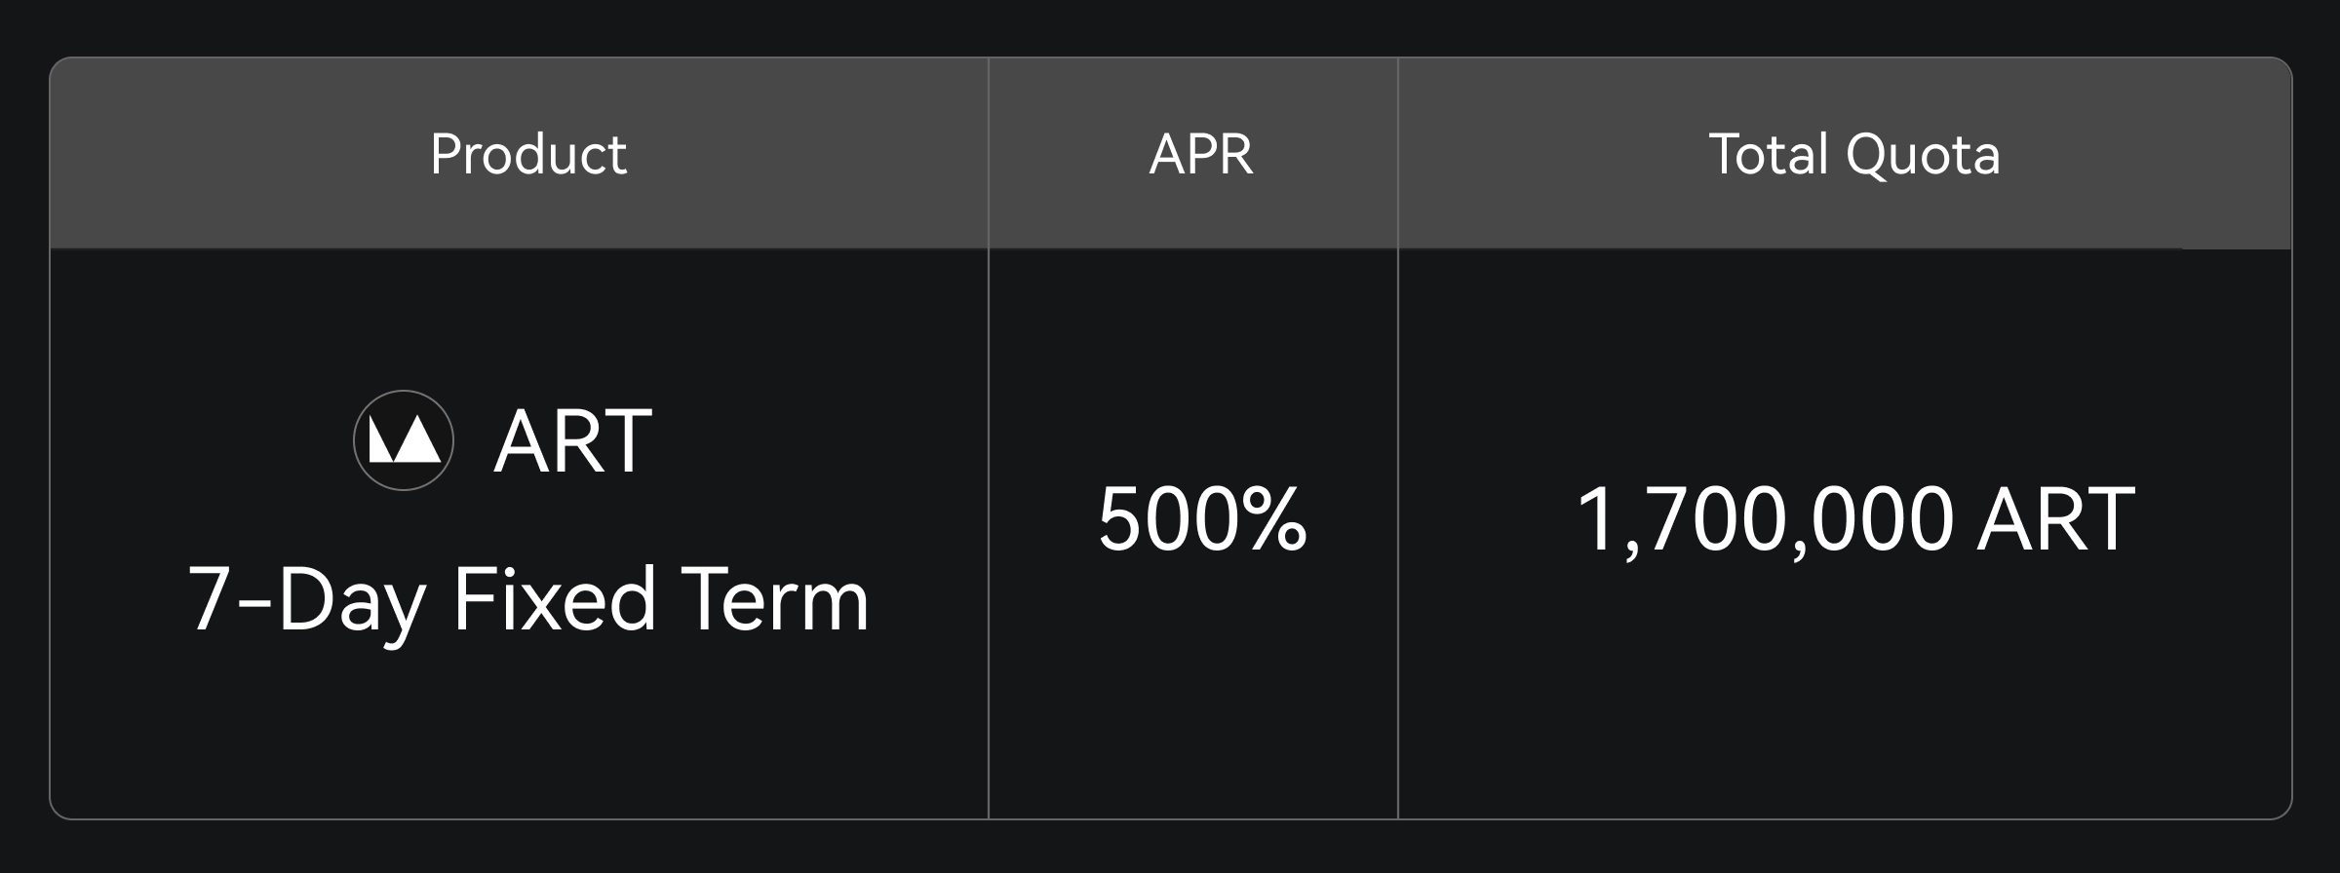
Task: Select the 1,700,000 ART quota value
Action: click(x=1855, y=519)
